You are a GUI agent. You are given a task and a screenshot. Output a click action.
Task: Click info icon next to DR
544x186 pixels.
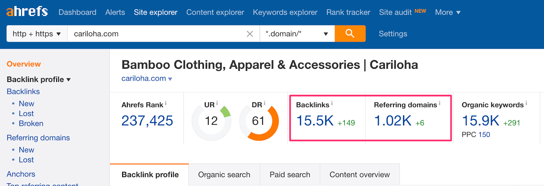(x=264, y=103)
